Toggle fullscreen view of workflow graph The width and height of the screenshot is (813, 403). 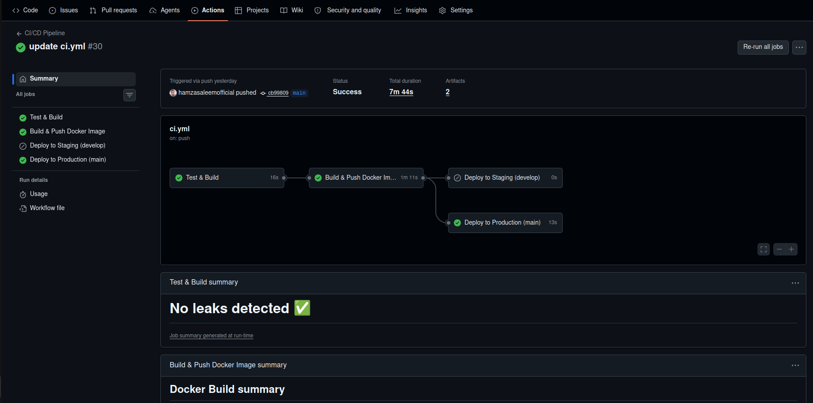pyautogui.click(x=764, y=249)
